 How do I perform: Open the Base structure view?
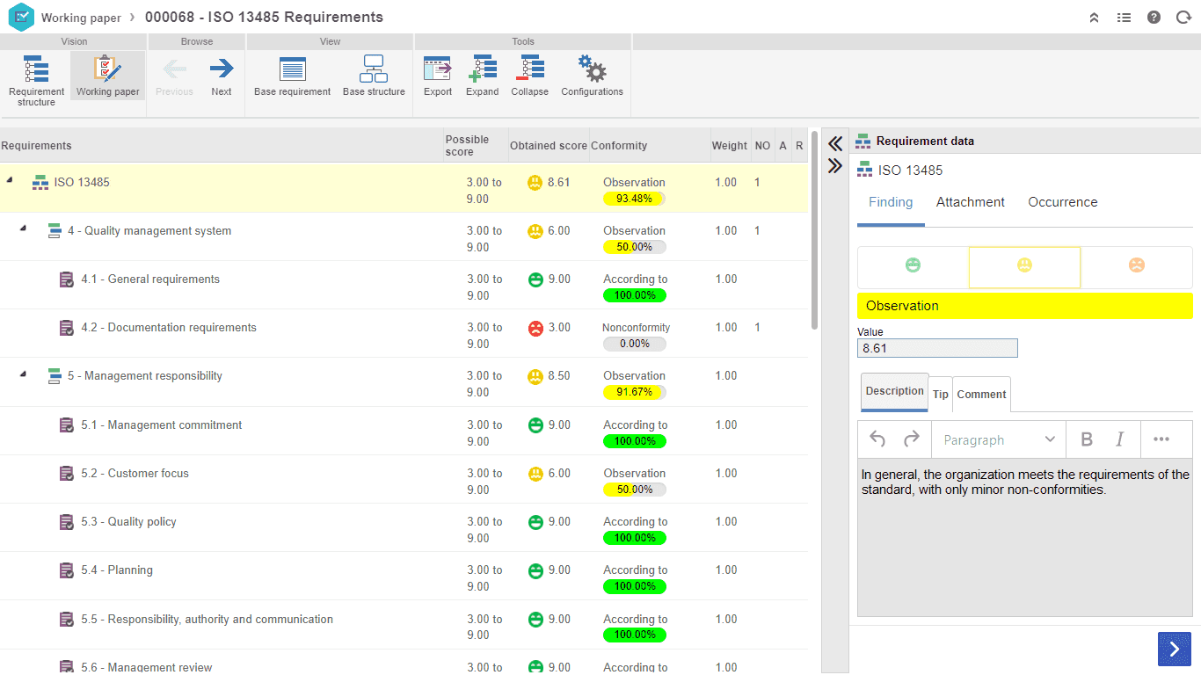pos(374,76)
